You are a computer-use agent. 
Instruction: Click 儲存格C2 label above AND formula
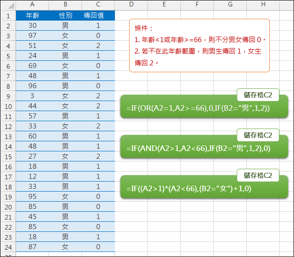click(258, 135)
